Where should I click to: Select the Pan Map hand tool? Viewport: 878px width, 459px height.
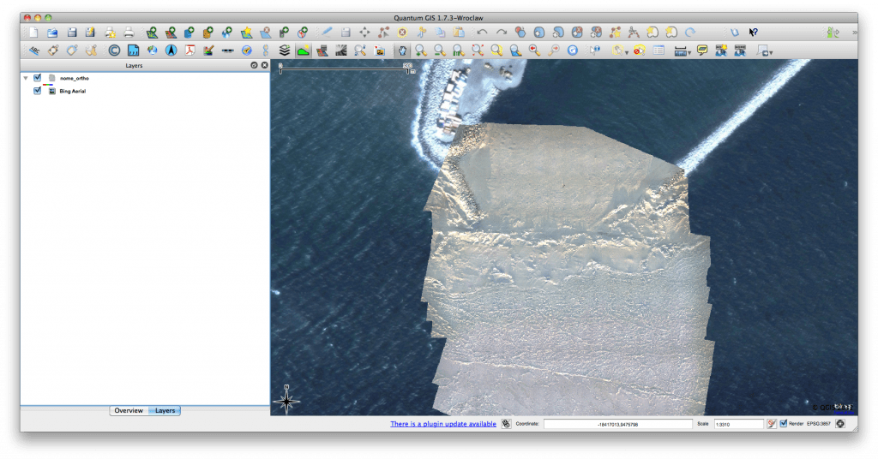tap(402, 51)
